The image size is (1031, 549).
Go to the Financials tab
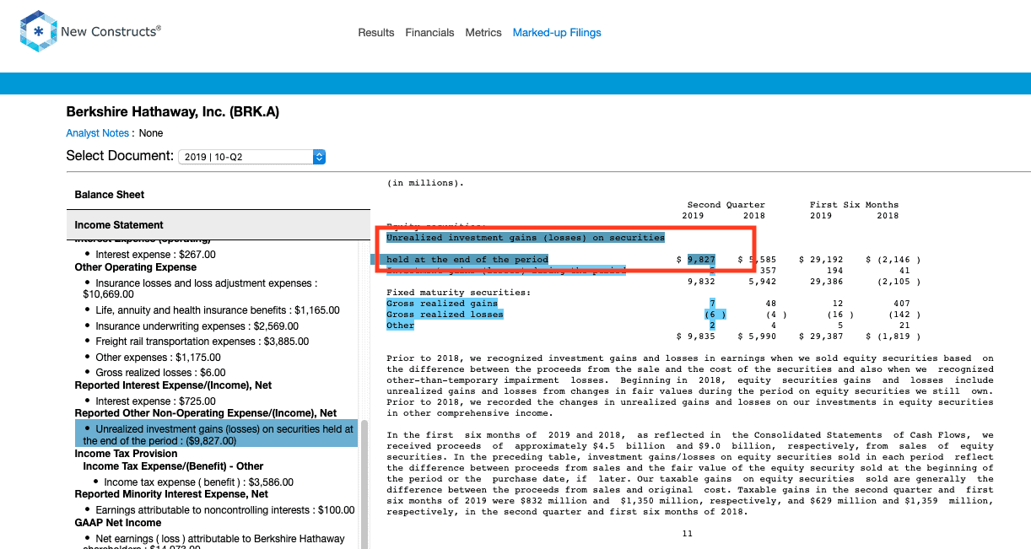click(429, 33)
